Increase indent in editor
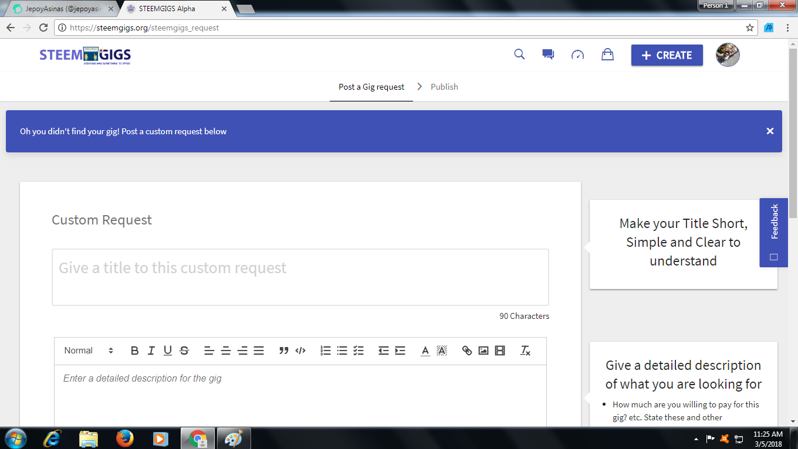798x449 pixels. (400, 351)
